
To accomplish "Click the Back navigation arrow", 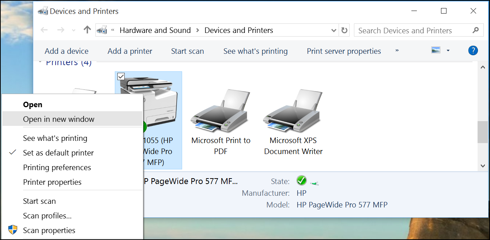I will click(44, 30).
